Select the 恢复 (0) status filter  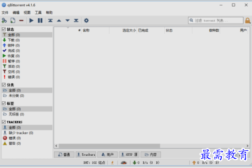[x=27, y=56]
